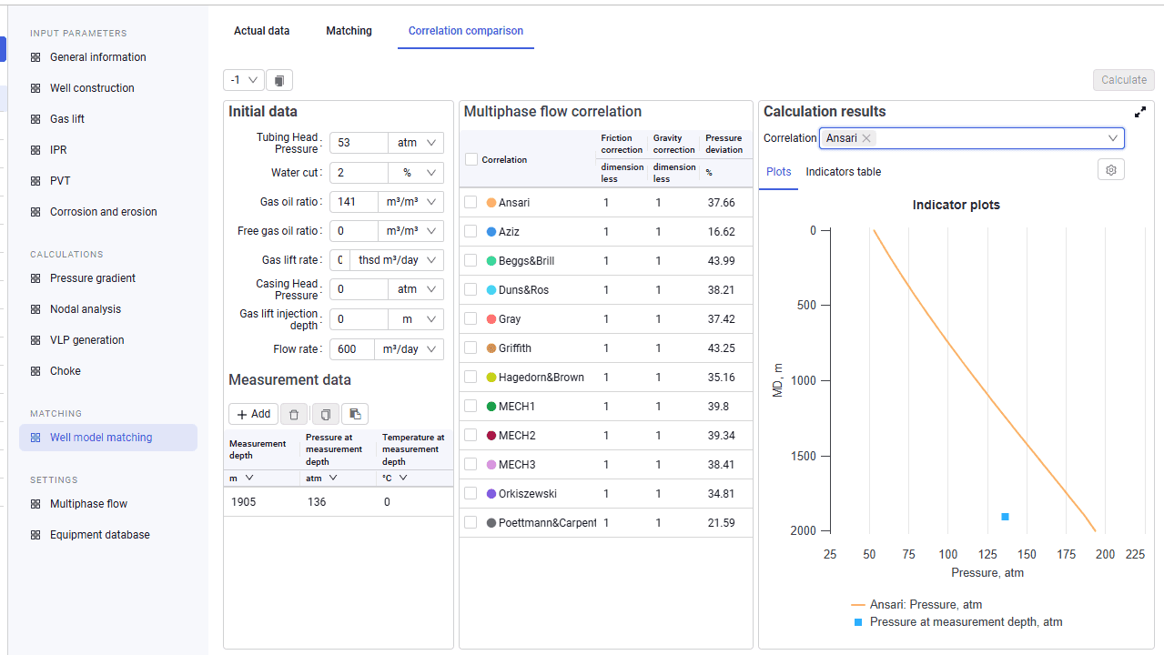Image resolution: width=1164 pixels, height=655 pixels.
Task: Click the Nodal analysis sidebar icon
Action: pos(35,309)
